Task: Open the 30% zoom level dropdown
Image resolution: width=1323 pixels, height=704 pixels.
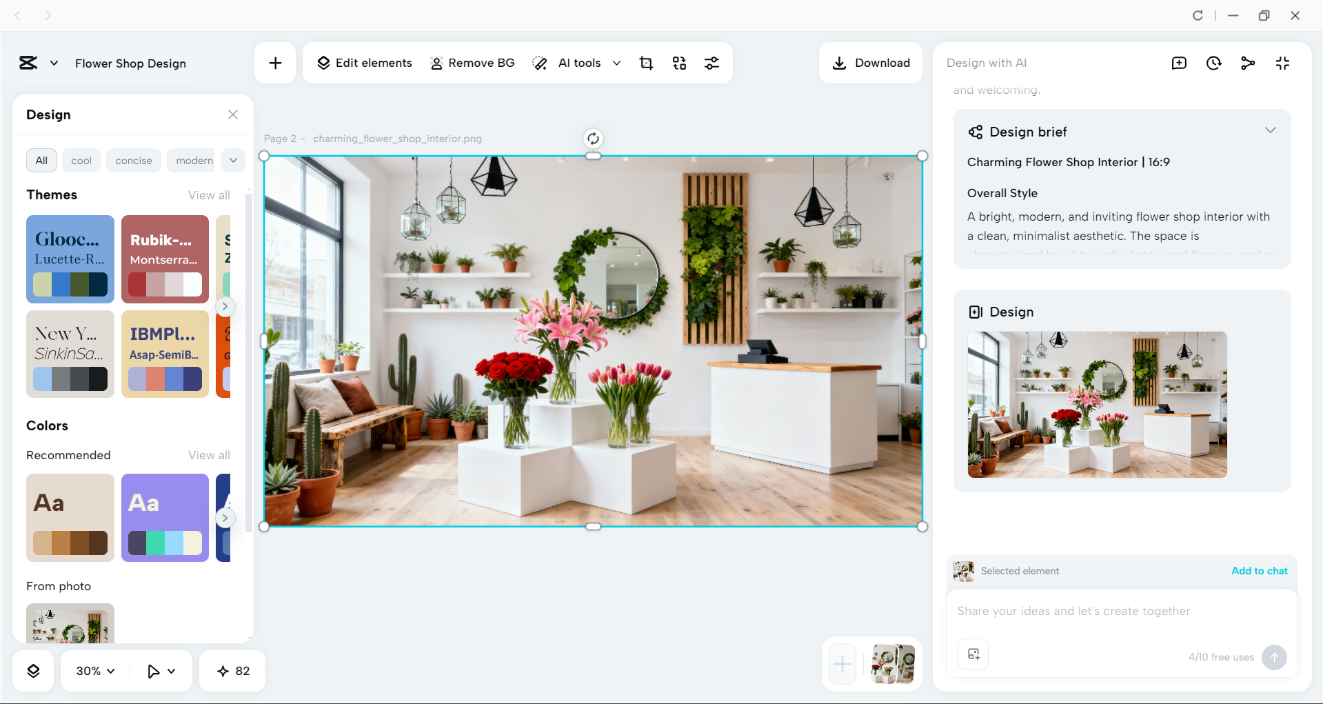Action: click(x=94, y=670)
